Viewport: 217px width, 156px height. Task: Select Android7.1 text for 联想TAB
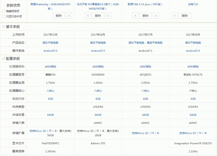click(x=146, y=51)
